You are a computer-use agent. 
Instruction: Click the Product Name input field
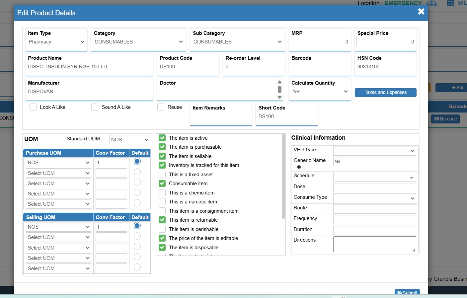pos(89,67)
